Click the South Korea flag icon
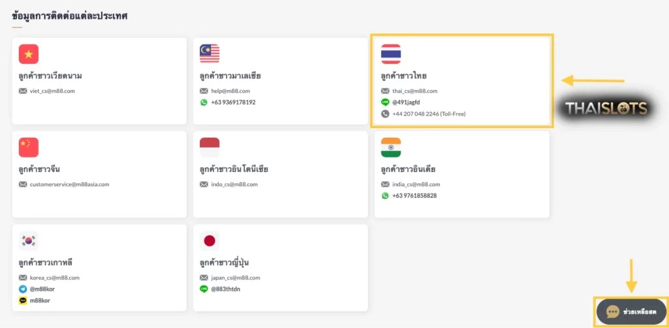This screenshot has height=328, width=669. point(29,241)
